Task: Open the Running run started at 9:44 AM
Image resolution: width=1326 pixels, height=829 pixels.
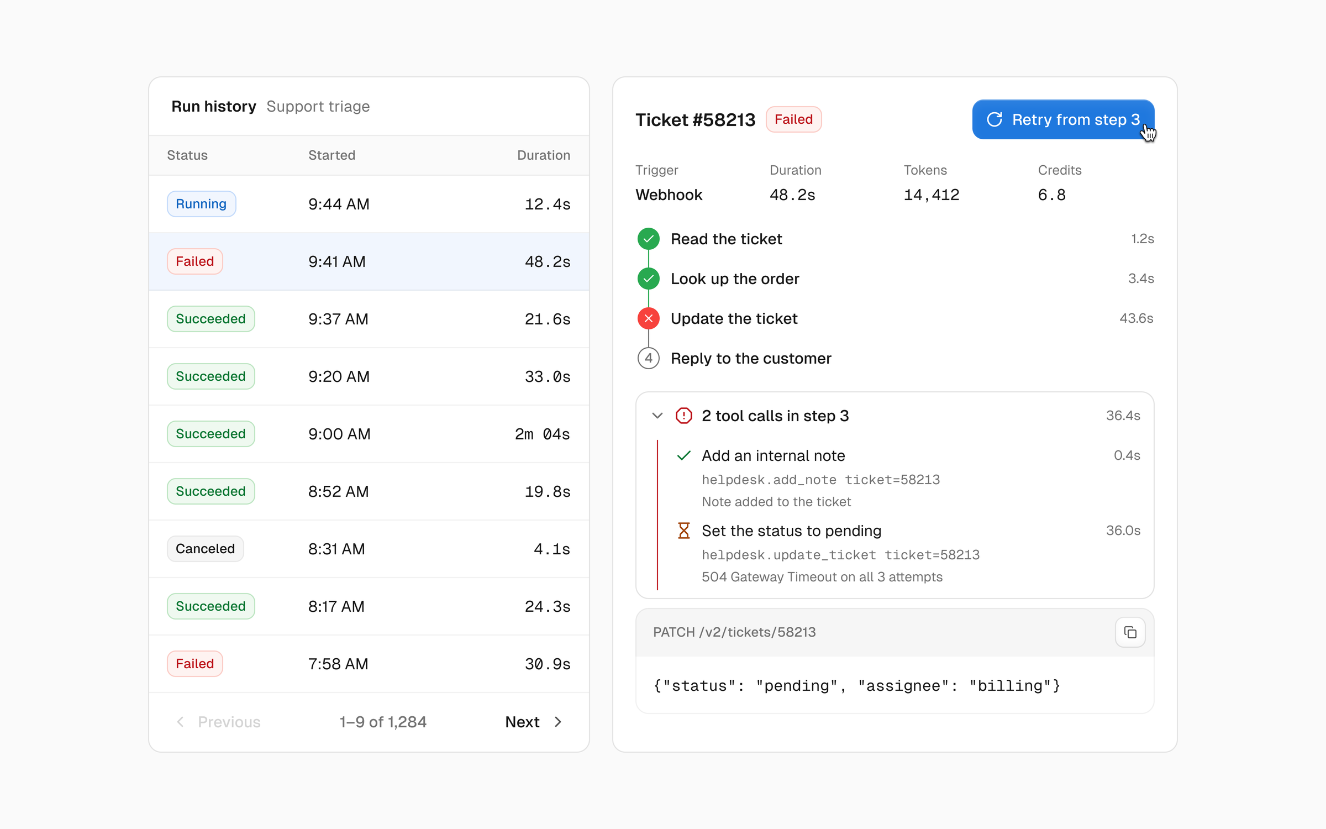Action: coord(369,204)
